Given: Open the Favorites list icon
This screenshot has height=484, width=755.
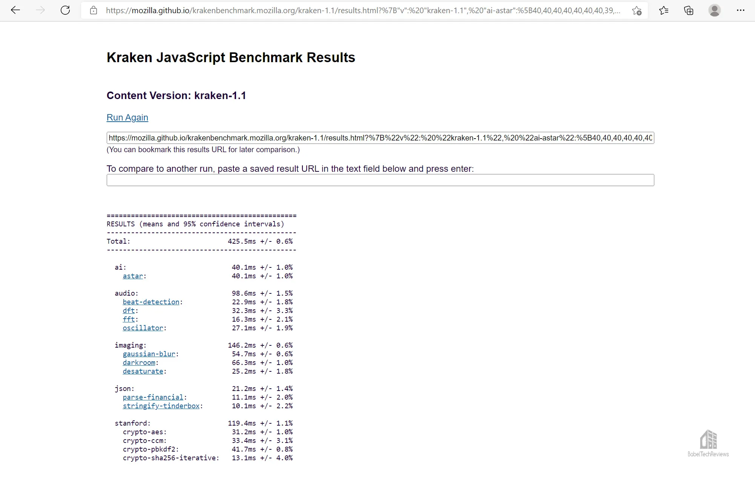Looking at the screenshot, I should (x=664, y=11).
